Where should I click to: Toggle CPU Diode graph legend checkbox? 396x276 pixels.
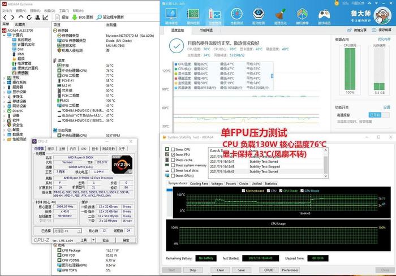point(281,191)
